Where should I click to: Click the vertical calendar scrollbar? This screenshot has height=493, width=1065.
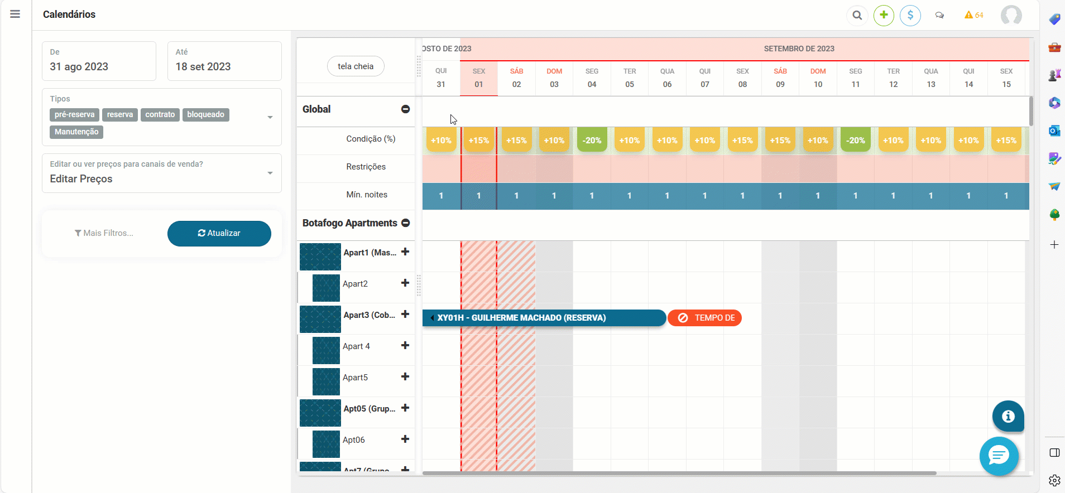pos(1032,111)
